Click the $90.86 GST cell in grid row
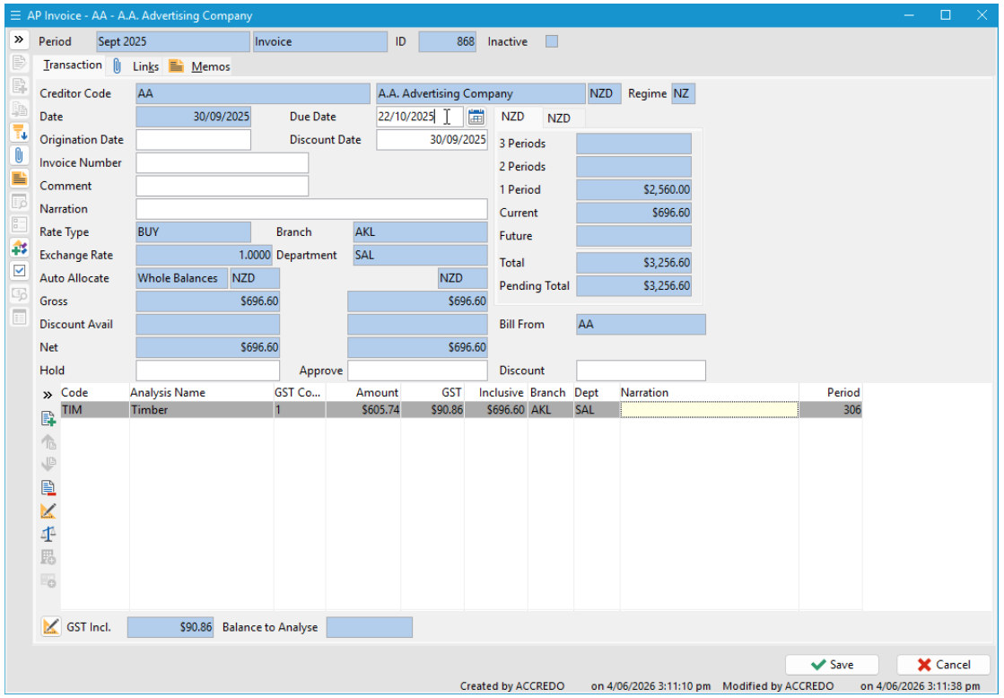This screenshot has height=698, width=1004. [432, 410]
